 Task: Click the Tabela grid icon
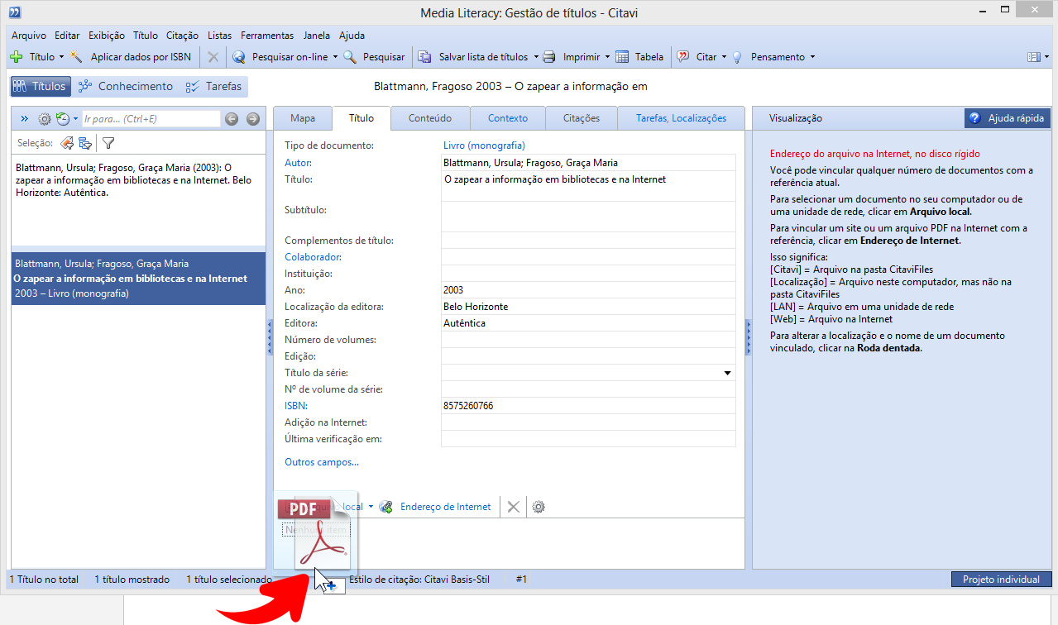click(x=623, y=57)
